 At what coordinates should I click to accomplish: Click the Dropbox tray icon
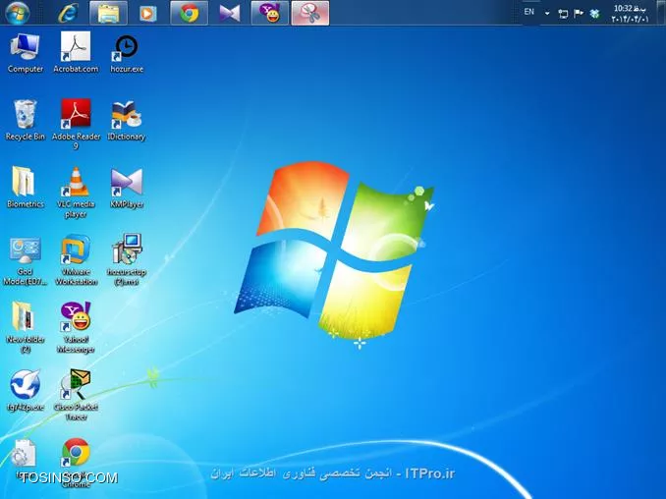click(594, 14)
